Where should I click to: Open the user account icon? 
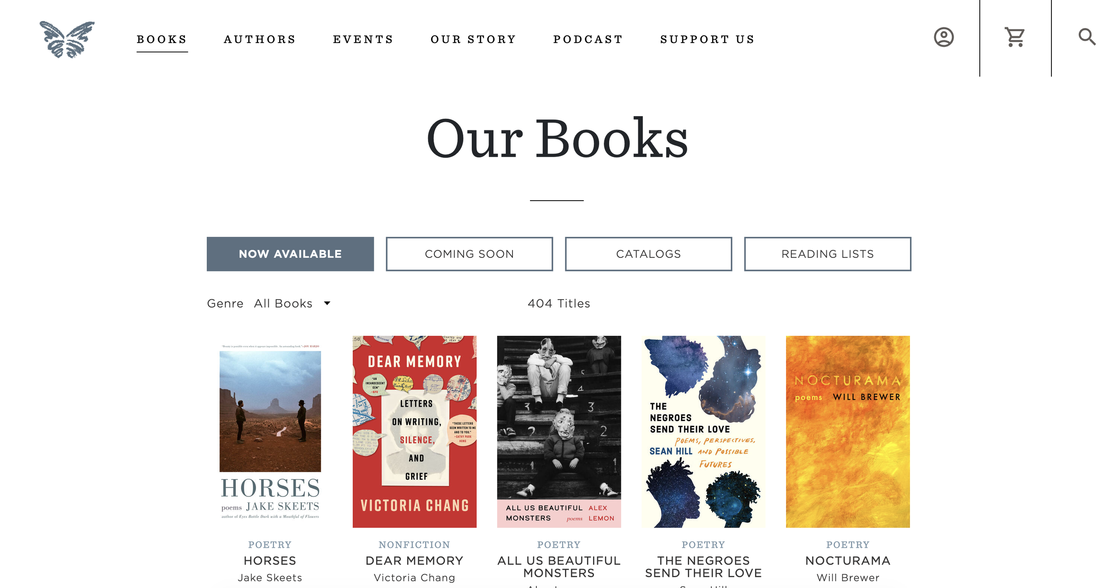944,37
